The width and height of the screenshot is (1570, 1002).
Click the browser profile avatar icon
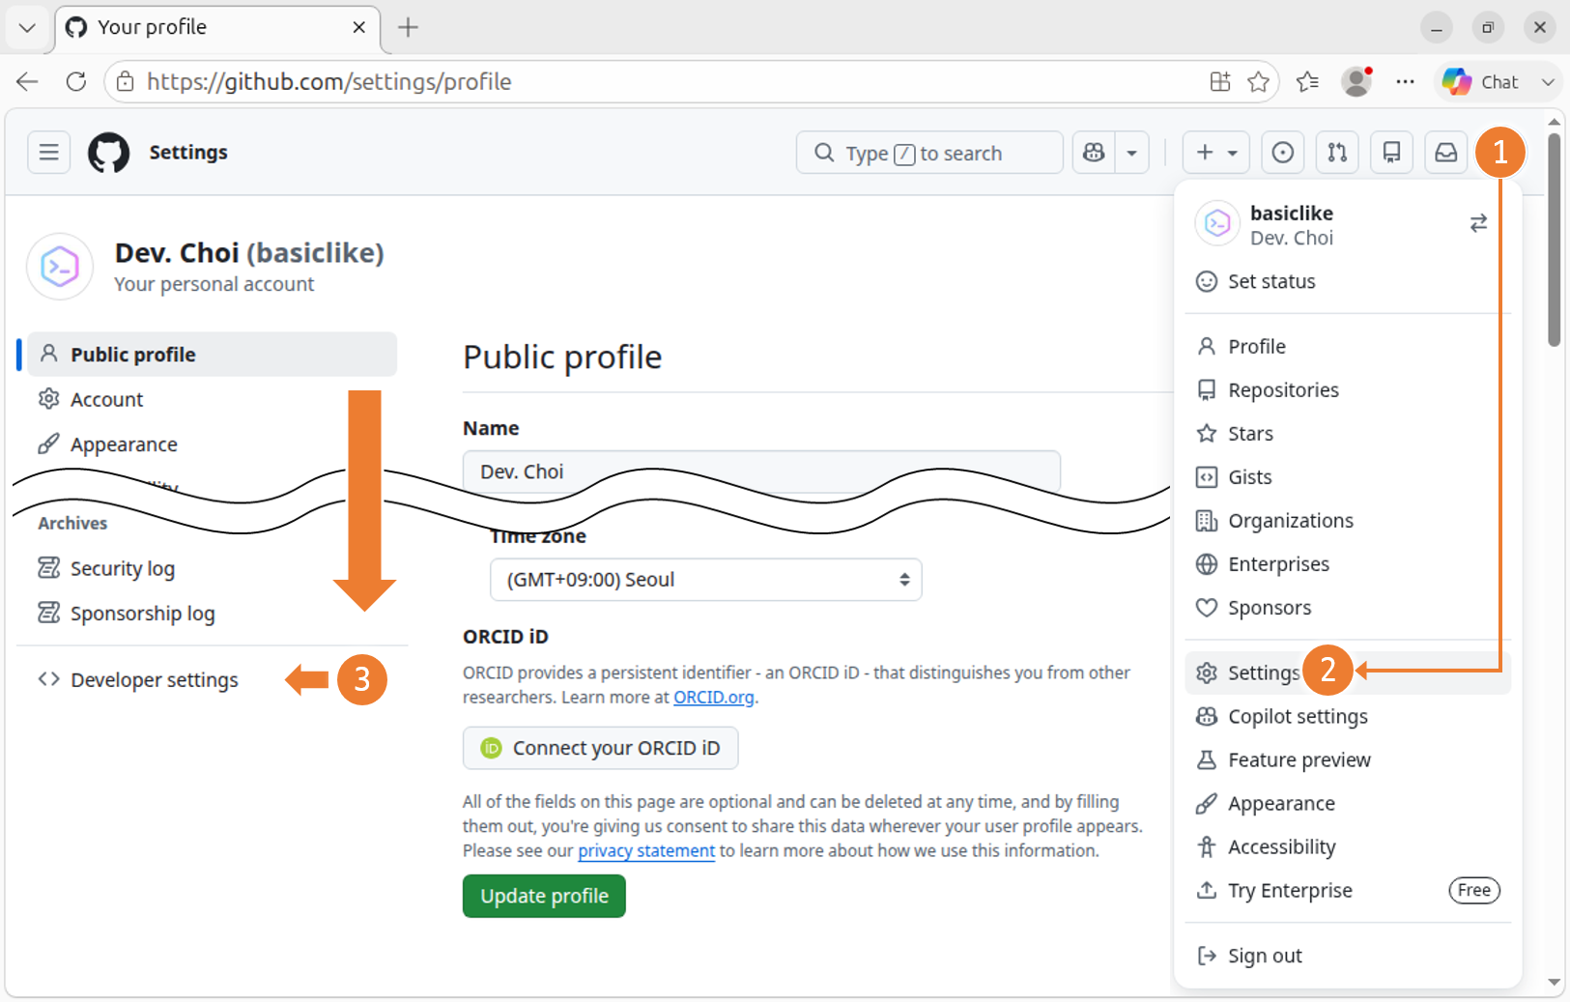(x=1356, y=82)
